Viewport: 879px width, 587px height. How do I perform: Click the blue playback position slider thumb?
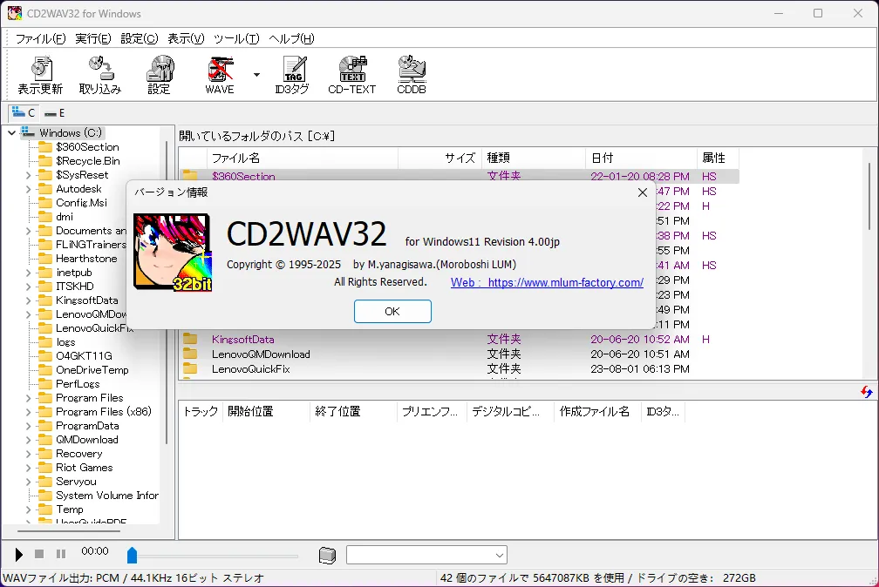tap(133, 555)
